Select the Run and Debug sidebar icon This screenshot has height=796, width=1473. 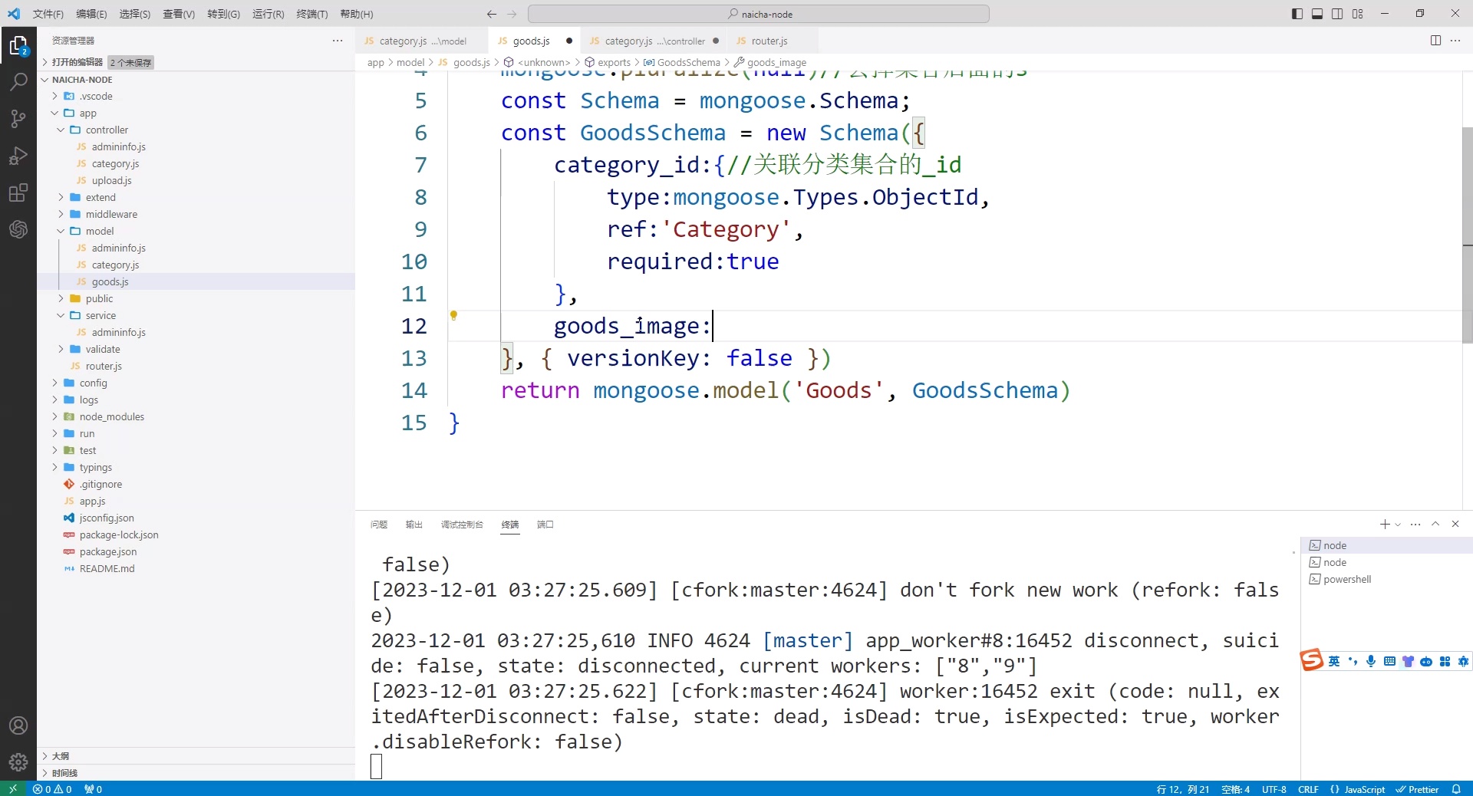18,156
